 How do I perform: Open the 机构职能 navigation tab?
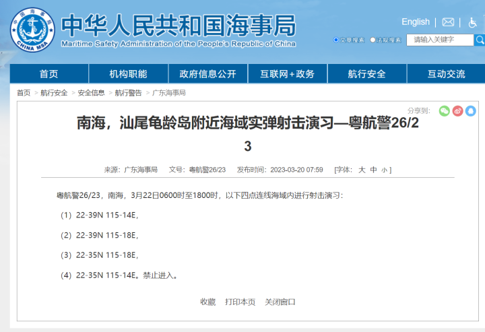[129, 73]
